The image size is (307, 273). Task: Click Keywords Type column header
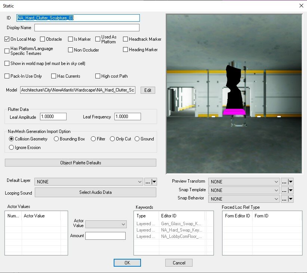point(147,216)
